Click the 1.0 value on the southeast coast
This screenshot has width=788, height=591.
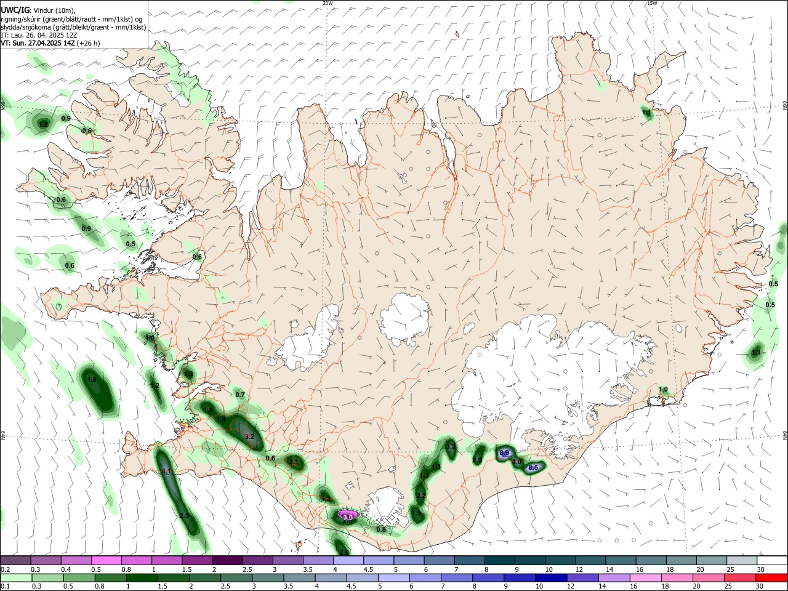tap(663, 389)
